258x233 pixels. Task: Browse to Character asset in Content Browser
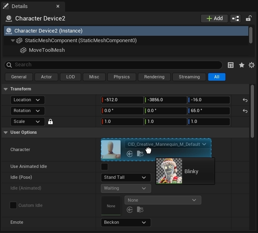(x=140, y=154)
